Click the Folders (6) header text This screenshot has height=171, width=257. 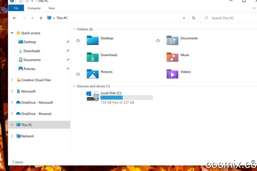point(85,29)
